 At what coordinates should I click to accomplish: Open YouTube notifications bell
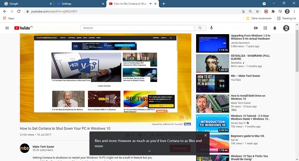[275, 28]
